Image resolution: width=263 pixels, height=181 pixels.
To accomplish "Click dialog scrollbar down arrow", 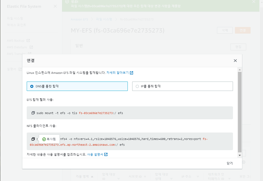I will 240,155.
